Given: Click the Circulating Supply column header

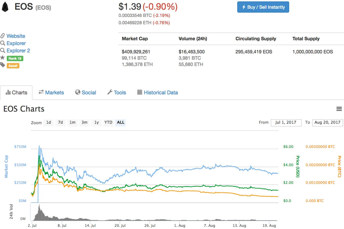Looking at the screenshot, I should [256, 39].
